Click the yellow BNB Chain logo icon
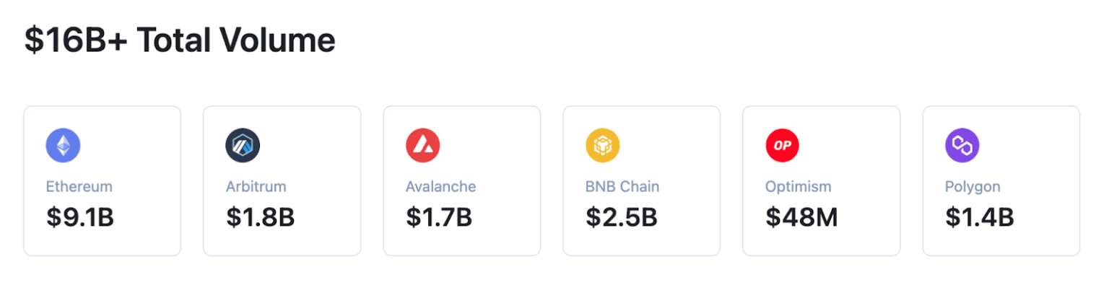The width and height of the screenshot is (1109, 293). 602,145
